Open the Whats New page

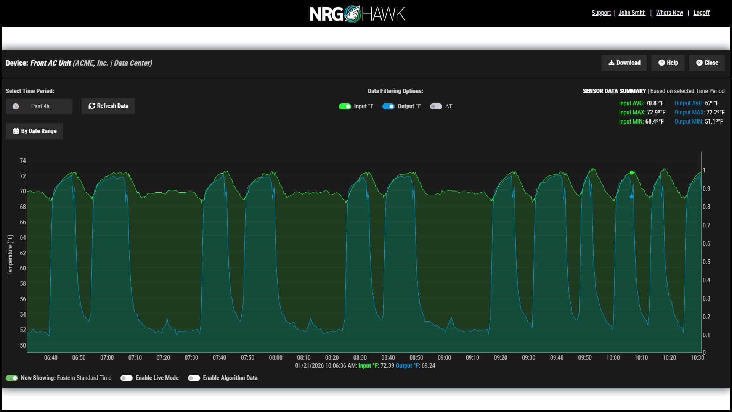pyautogui.click(x=669, y=13)
